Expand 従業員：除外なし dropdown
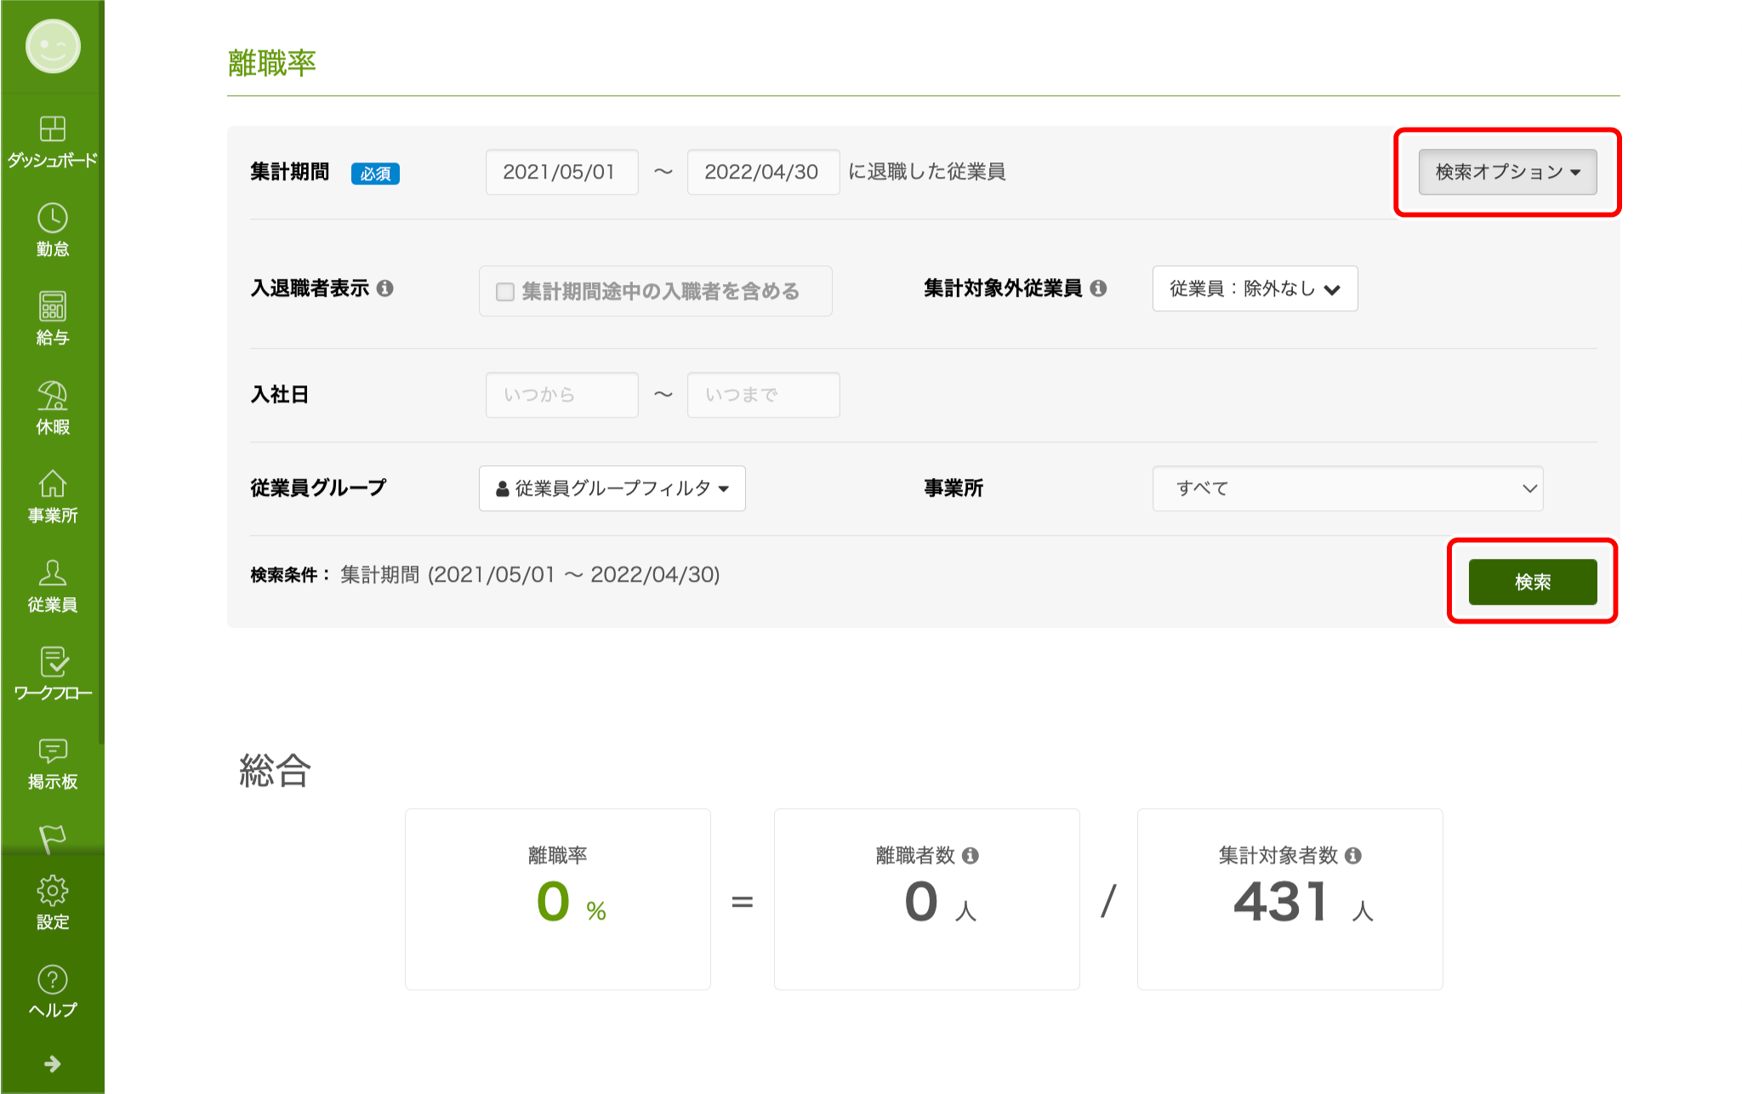The width and height of the screenshot is (1742, 1094). coord(1255,289)
